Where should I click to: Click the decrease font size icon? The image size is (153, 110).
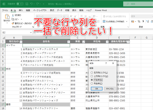point(75,16)
